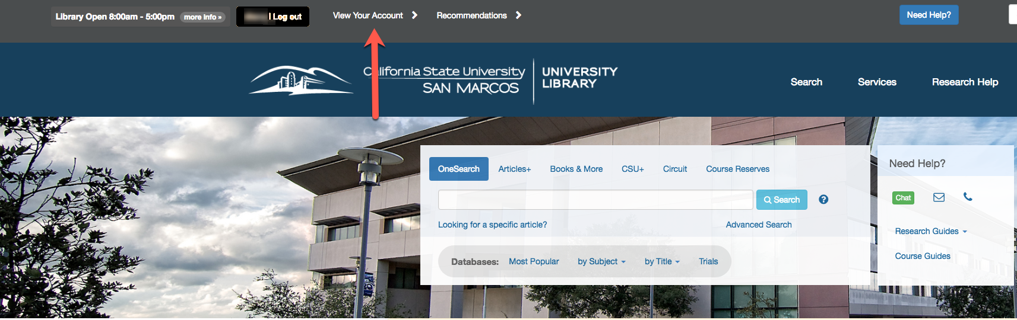Click the Log out link
This screenshot has width=1017, height=320.
[287, 17]
